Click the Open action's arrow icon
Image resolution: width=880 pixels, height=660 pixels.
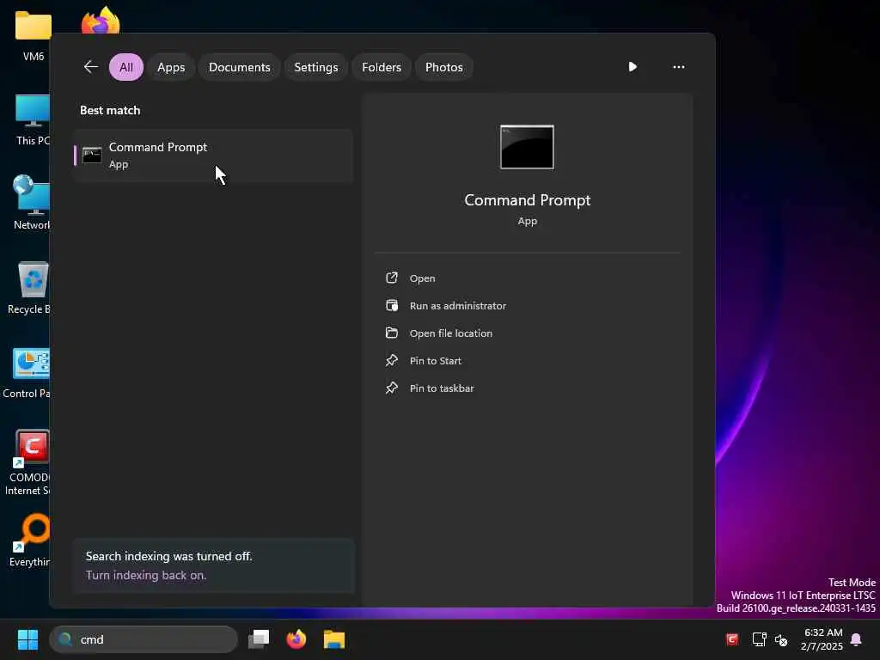pos(392,278)
